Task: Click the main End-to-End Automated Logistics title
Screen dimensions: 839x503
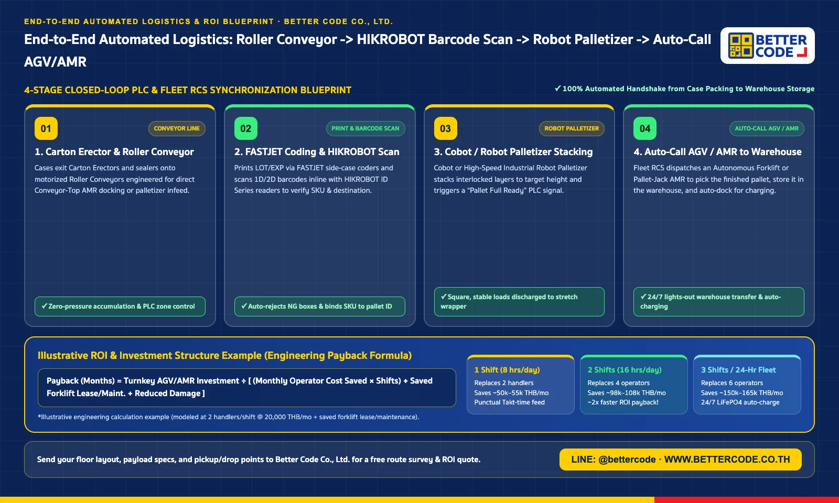Action: [x=368, y=50]
